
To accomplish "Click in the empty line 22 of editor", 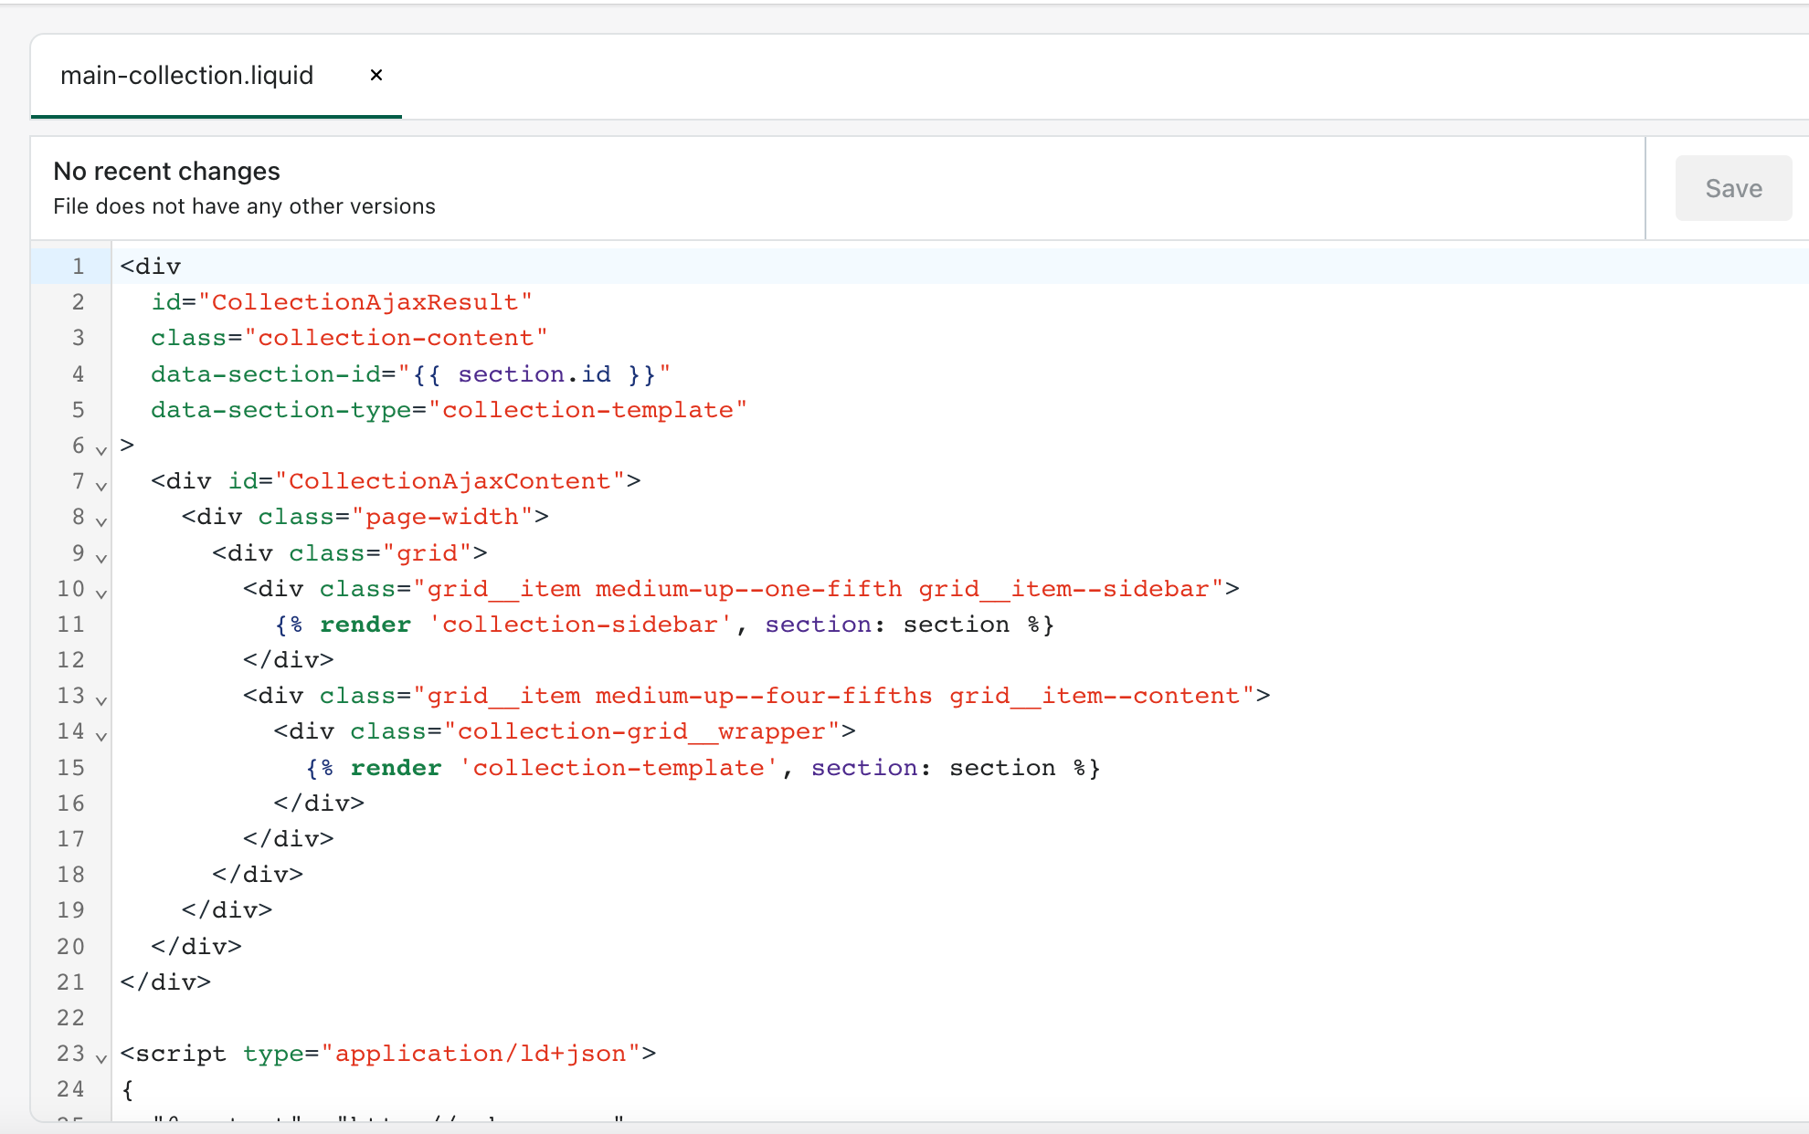I will click(548, 1018).
